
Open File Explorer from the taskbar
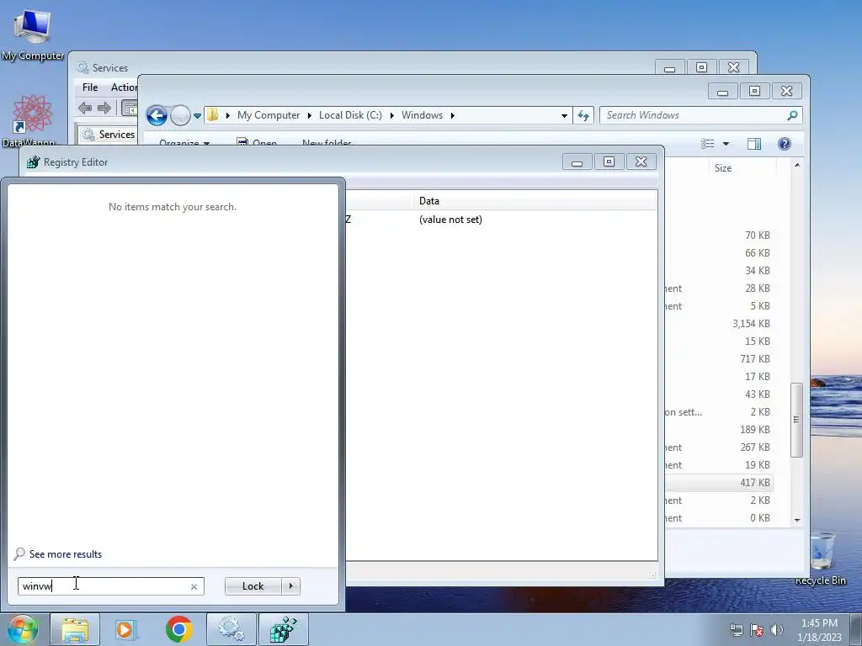(75, 629)
